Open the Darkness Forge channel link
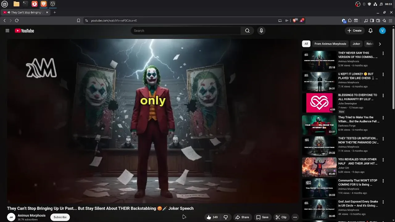The height and width of the screenshot is (222, 395). point(347,126)
